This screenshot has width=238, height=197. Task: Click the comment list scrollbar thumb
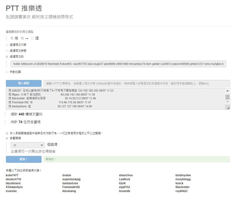click(x=228, y=97)
